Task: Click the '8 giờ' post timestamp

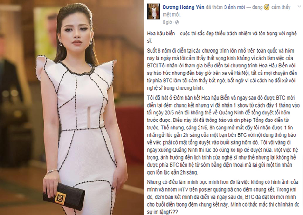Action: click(x=167, y=22)
